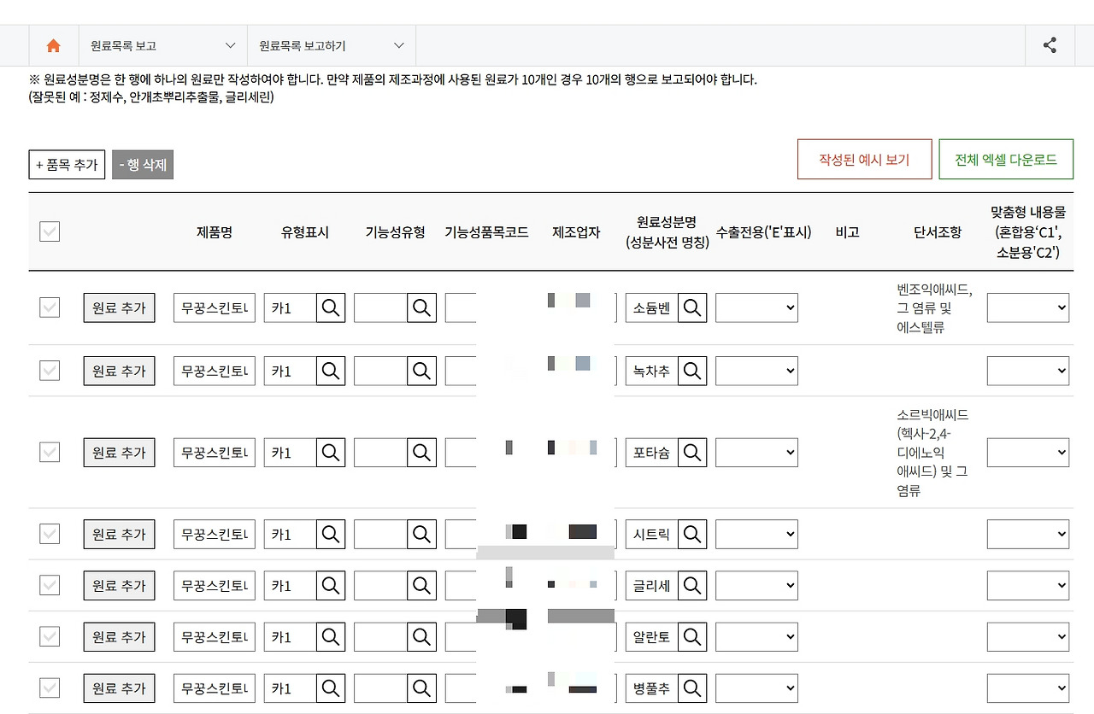Click the search magnifier next to 소듐벤
The image size is (1094, 714).
click(x=692, y=307)
